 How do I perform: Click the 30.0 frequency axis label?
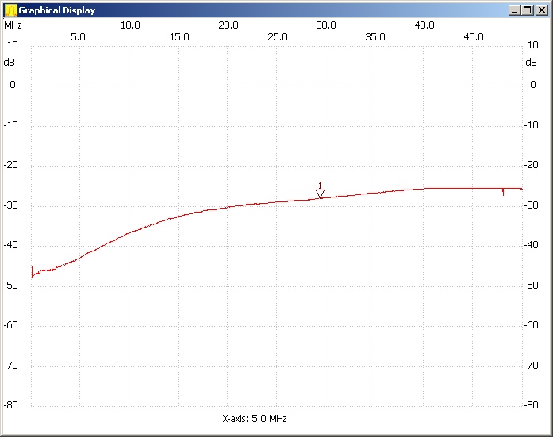pos(326,25)
